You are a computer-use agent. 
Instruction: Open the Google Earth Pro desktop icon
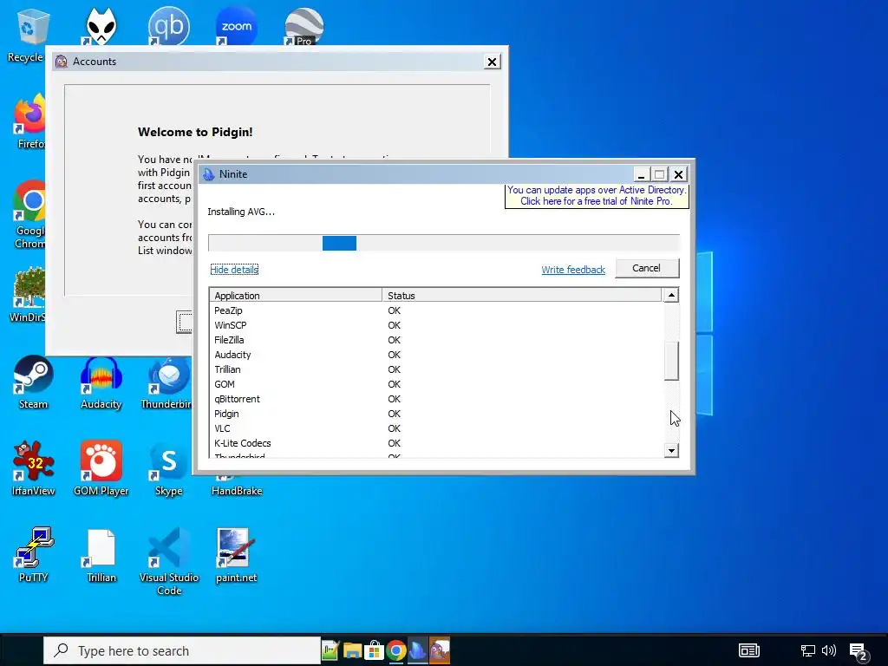[x=304, y=27]
